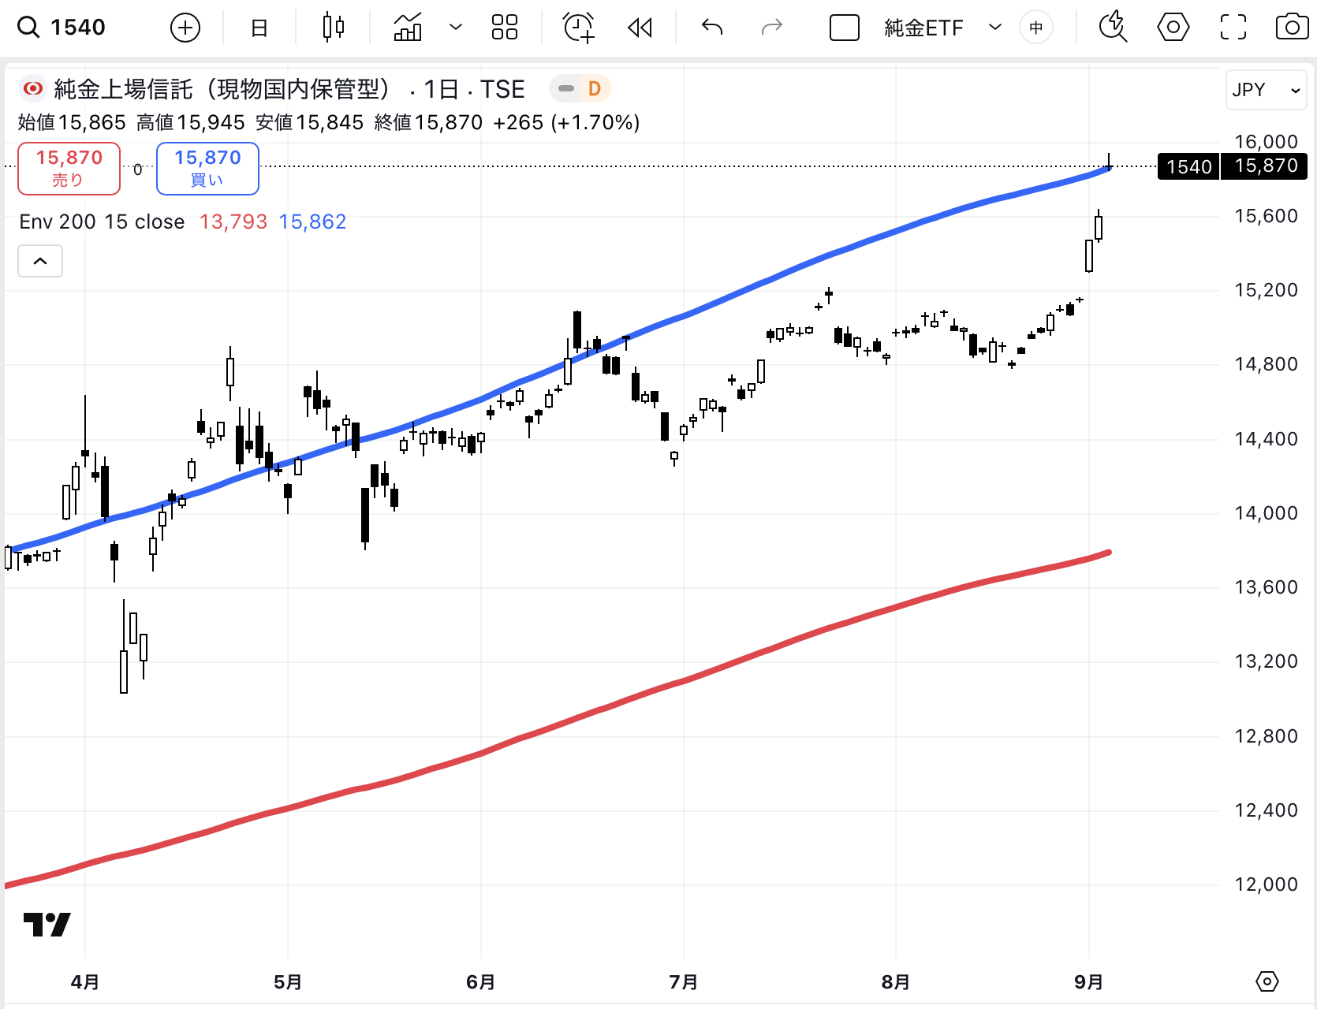This screenshot has width=1317, height=1009.
Task: Click the red envelope value 13,793
Action: point(233,222)
